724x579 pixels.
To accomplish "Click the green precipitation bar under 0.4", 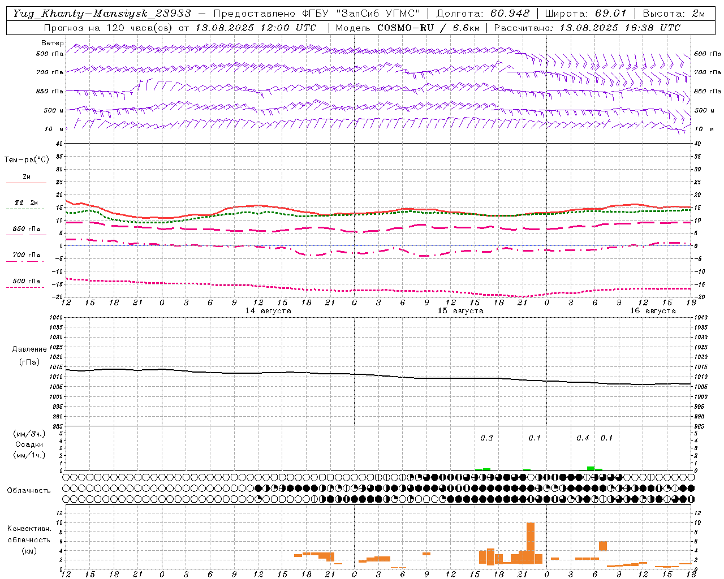I will [591, 468].
